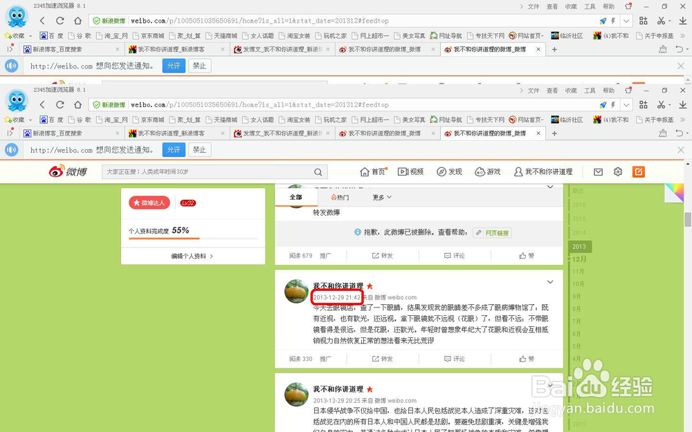The height and width of the screenshot is (432, 692).
Task: Select the 全部 feed tab
Action: point(295,197)
